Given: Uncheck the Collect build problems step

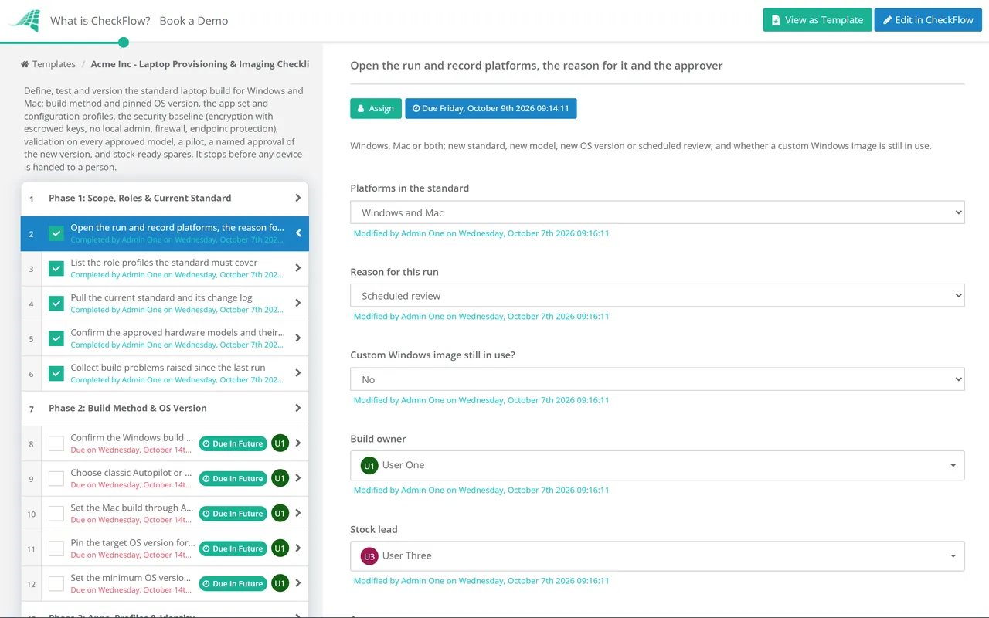Looking at the screenshot, I should pos(56,373).
